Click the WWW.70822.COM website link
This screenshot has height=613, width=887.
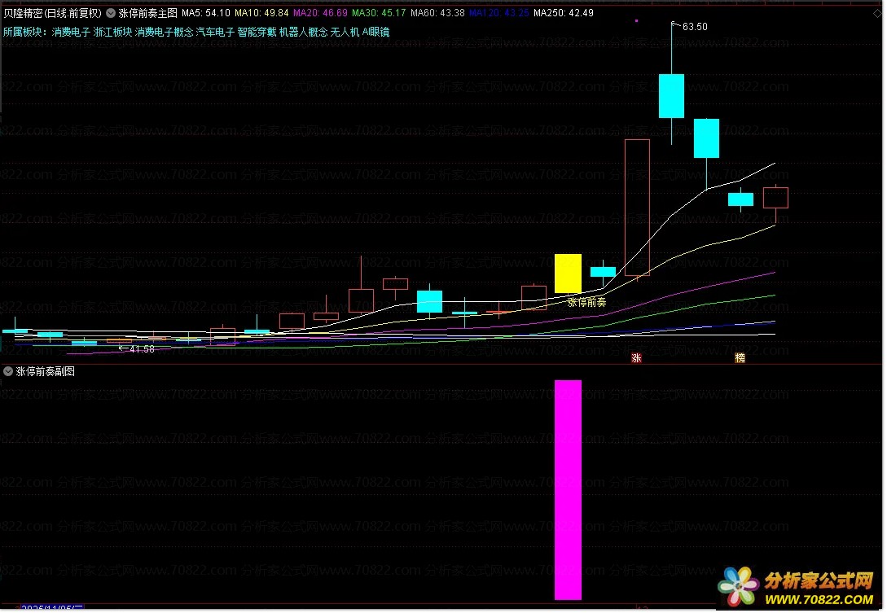[x=819, y=600]
